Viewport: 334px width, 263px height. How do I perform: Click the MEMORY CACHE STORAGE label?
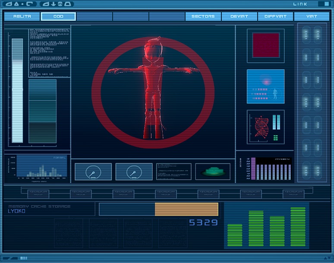pos(39,206)
